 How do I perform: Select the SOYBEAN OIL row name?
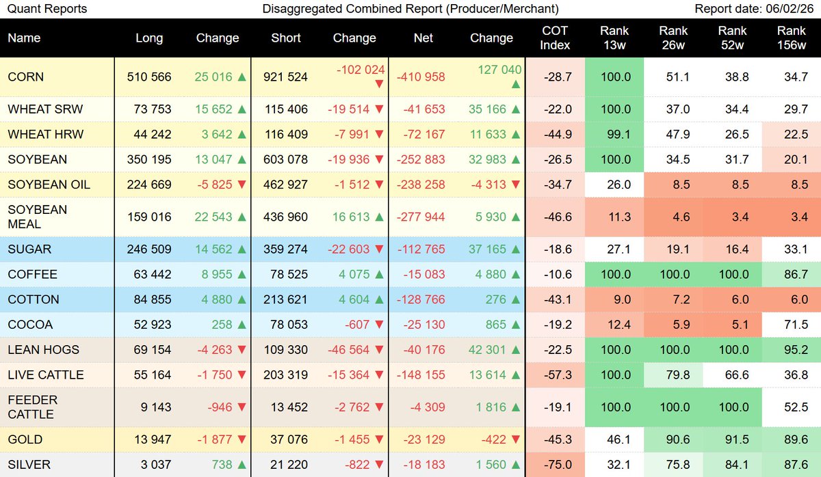(x=49, y=185)
